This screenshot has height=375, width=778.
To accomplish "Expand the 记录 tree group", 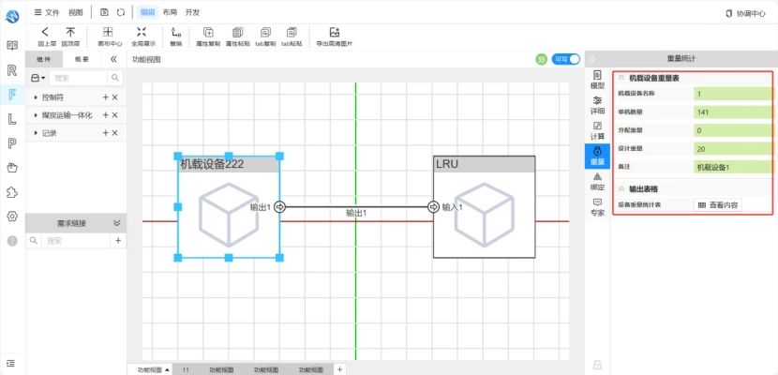I will (36, 133).
